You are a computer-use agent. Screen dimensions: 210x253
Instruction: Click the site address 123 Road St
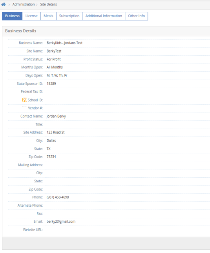click(x=55, y=133)
